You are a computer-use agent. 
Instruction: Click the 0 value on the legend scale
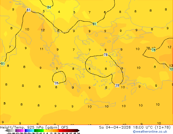pyautogui.click(x=44, y=133)
